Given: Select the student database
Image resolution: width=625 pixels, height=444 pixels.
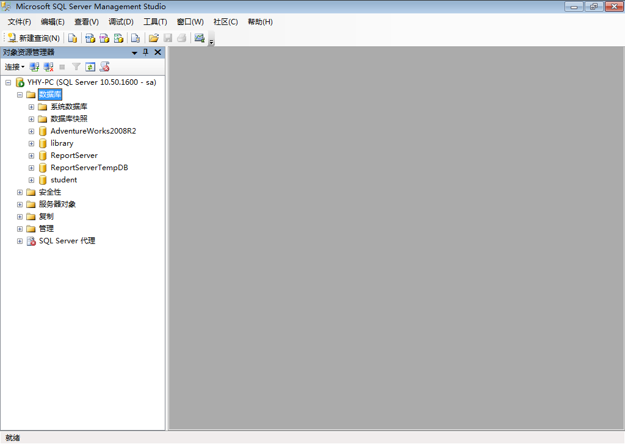Looking at the screenshot, I should coord(63,180).
